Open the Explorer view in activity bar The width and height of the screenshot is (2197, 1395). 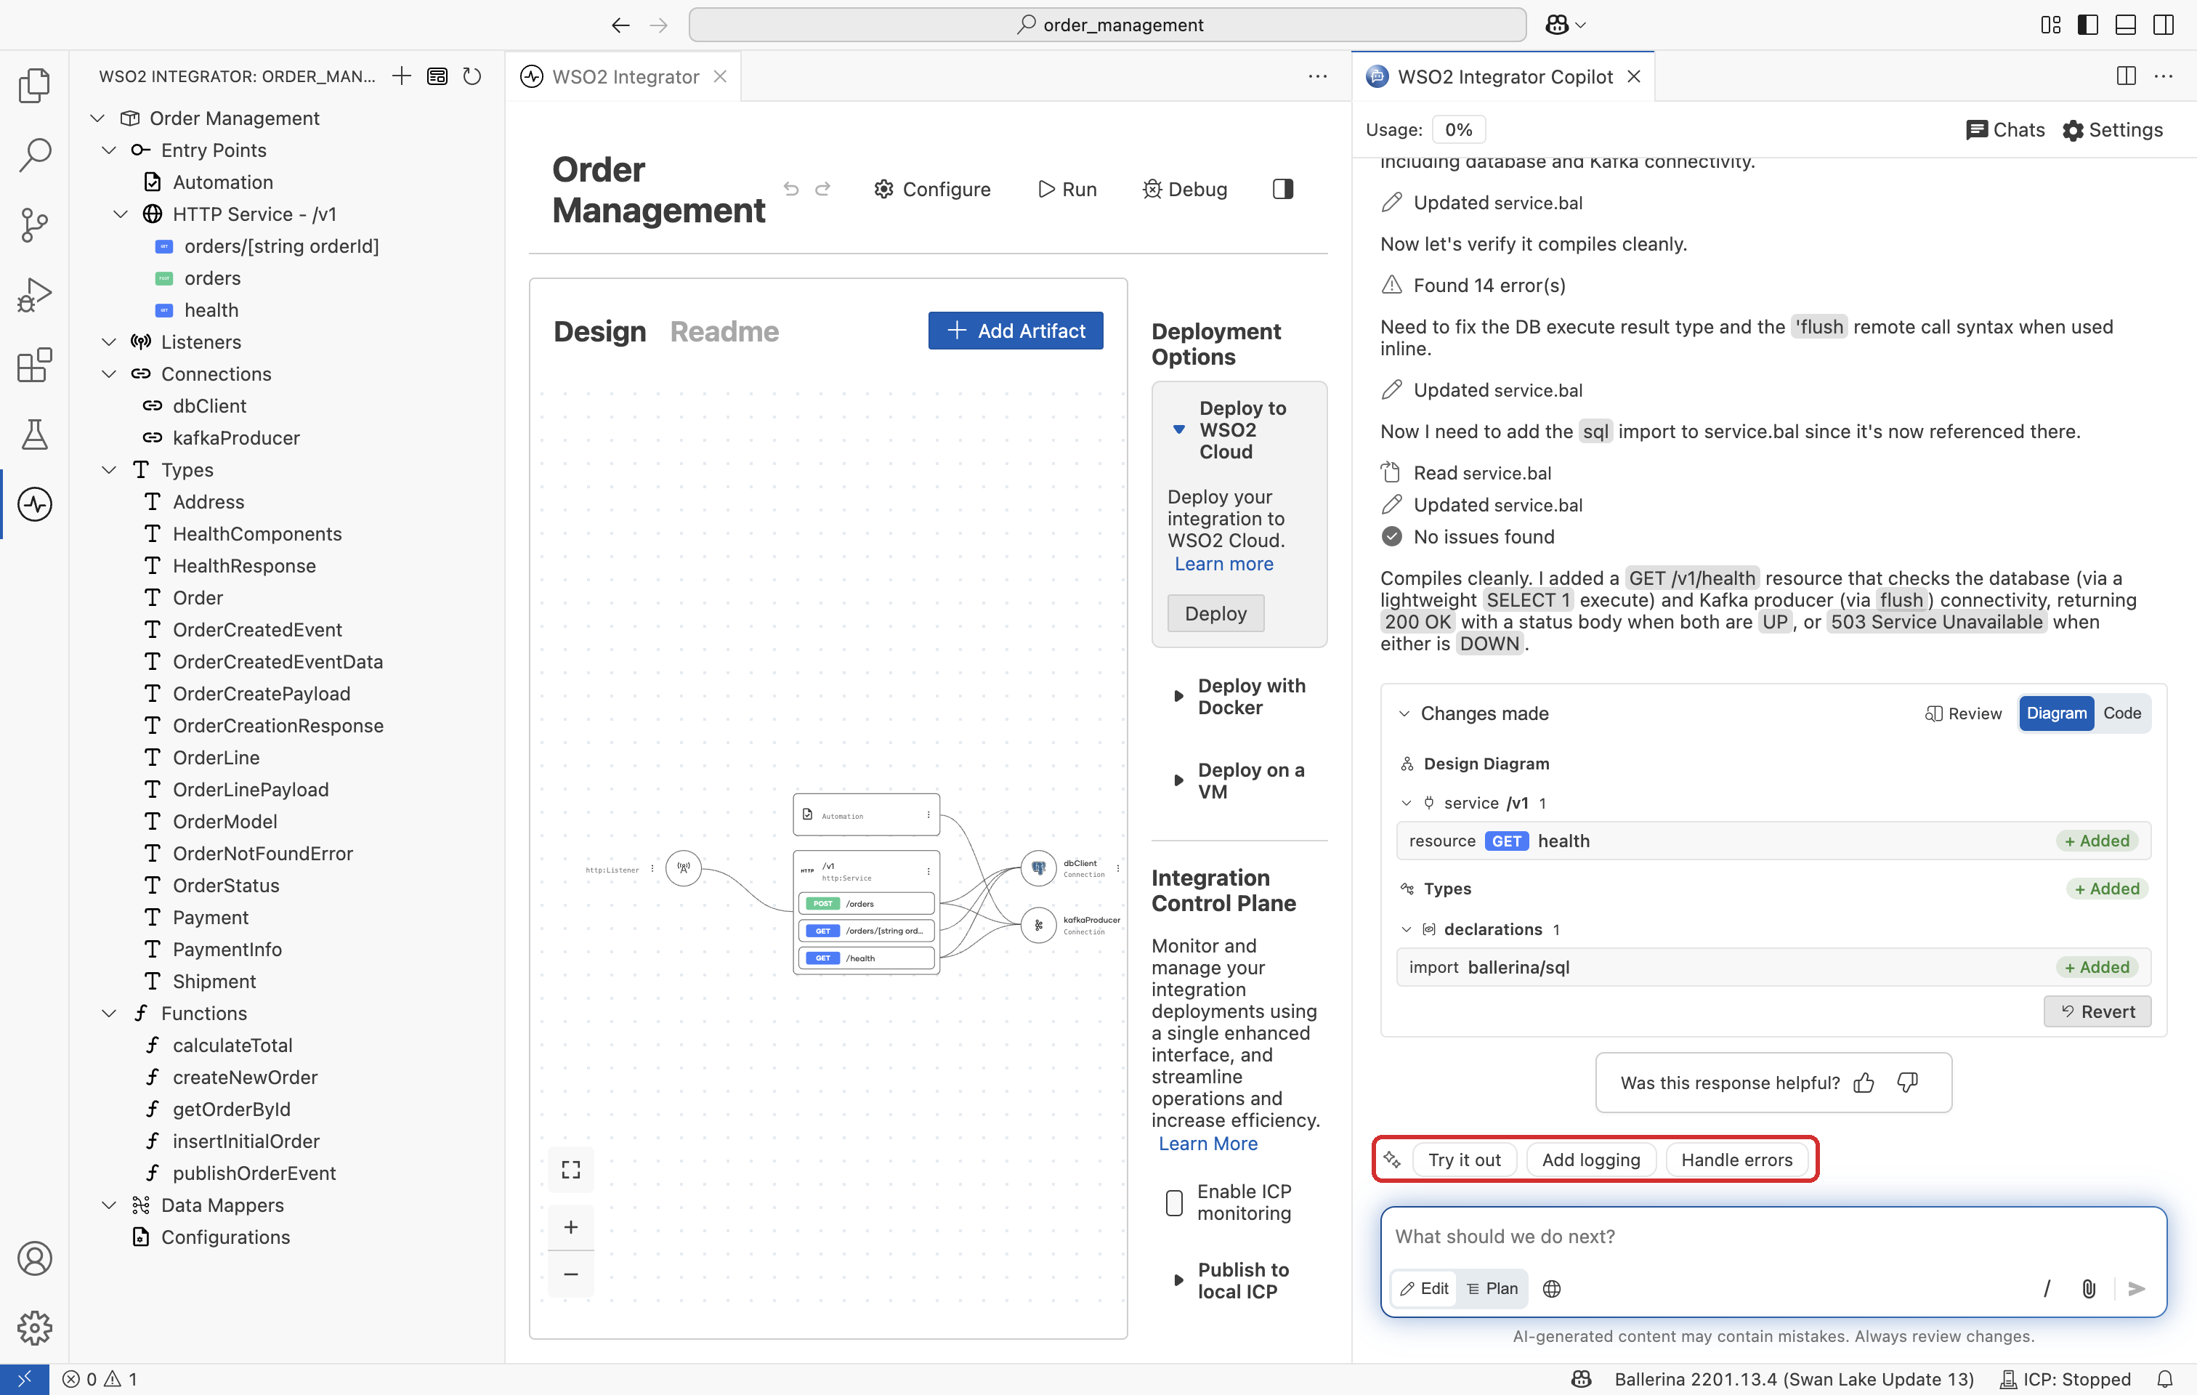(x=35, y=85)
